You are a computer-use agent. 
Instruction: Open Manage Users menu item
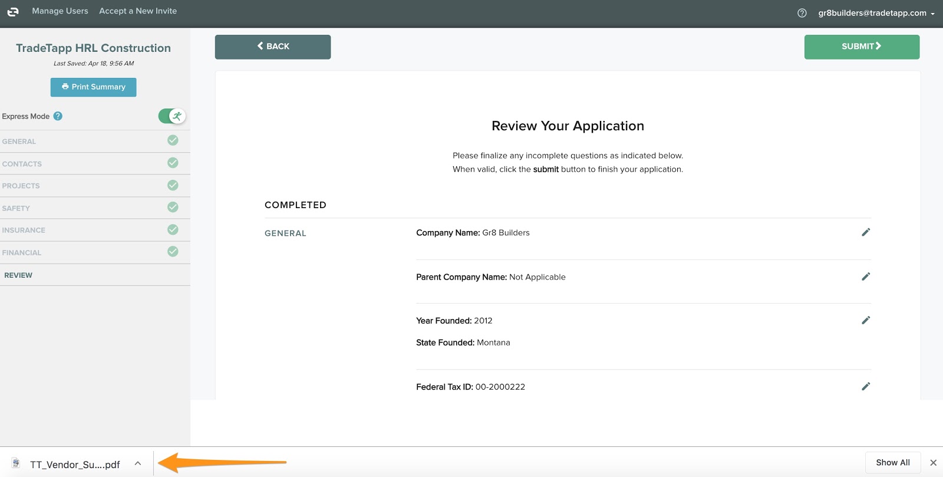pos(60,11)
